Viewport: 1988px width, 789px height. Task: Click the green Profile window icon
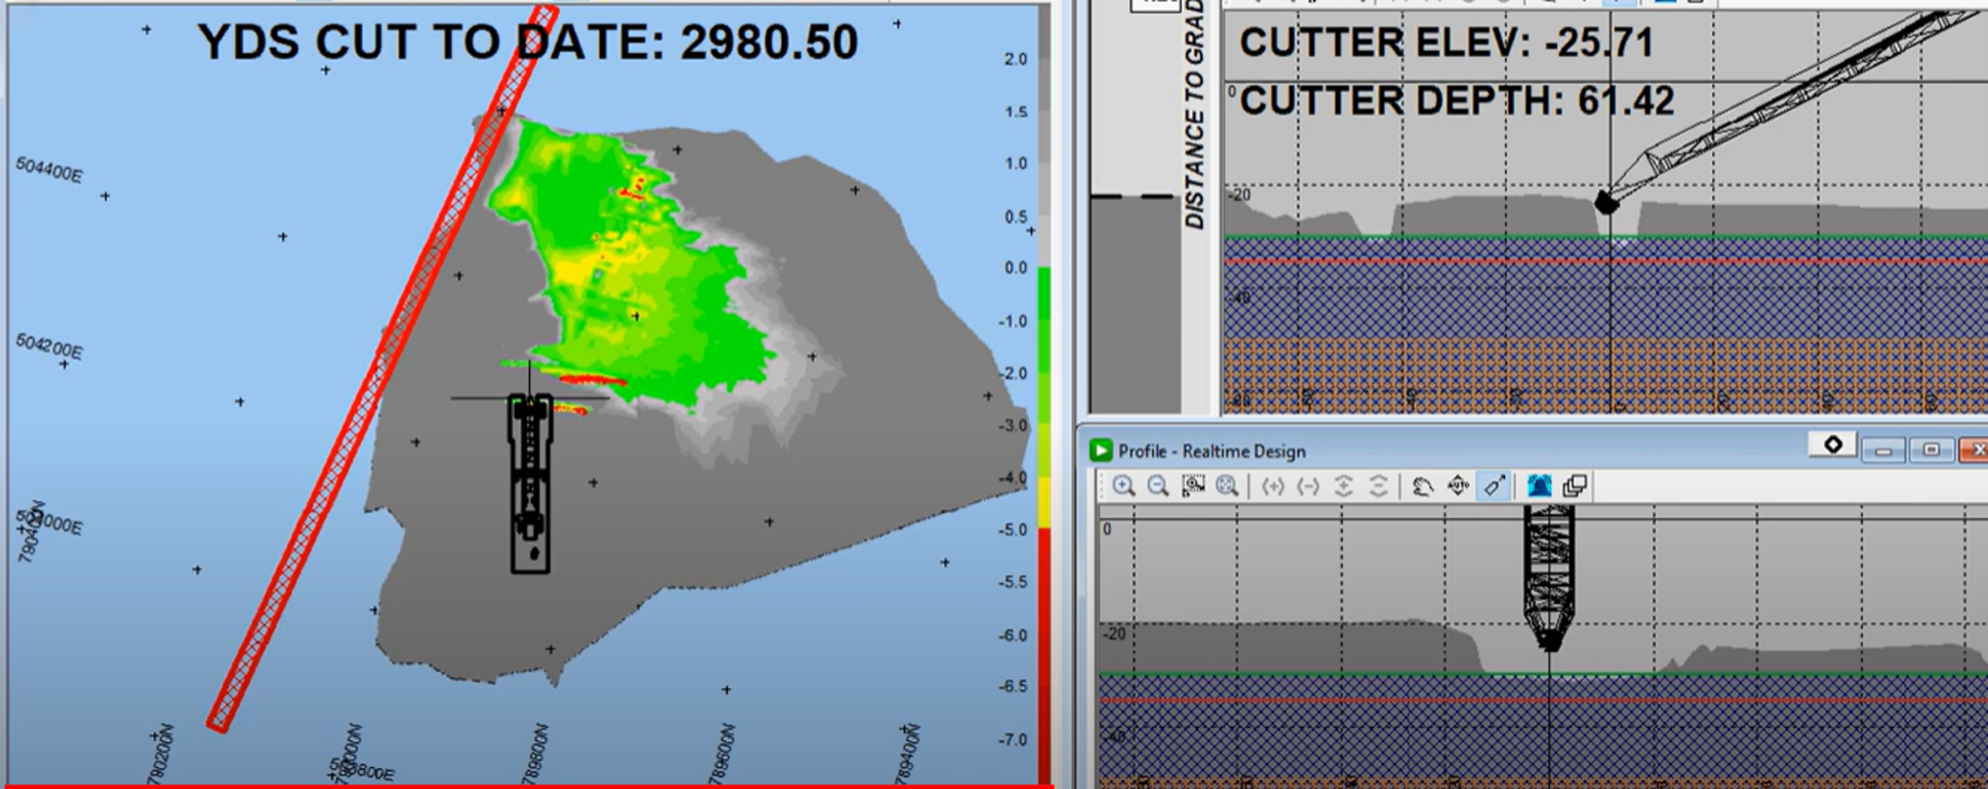tap(1100, 451)
